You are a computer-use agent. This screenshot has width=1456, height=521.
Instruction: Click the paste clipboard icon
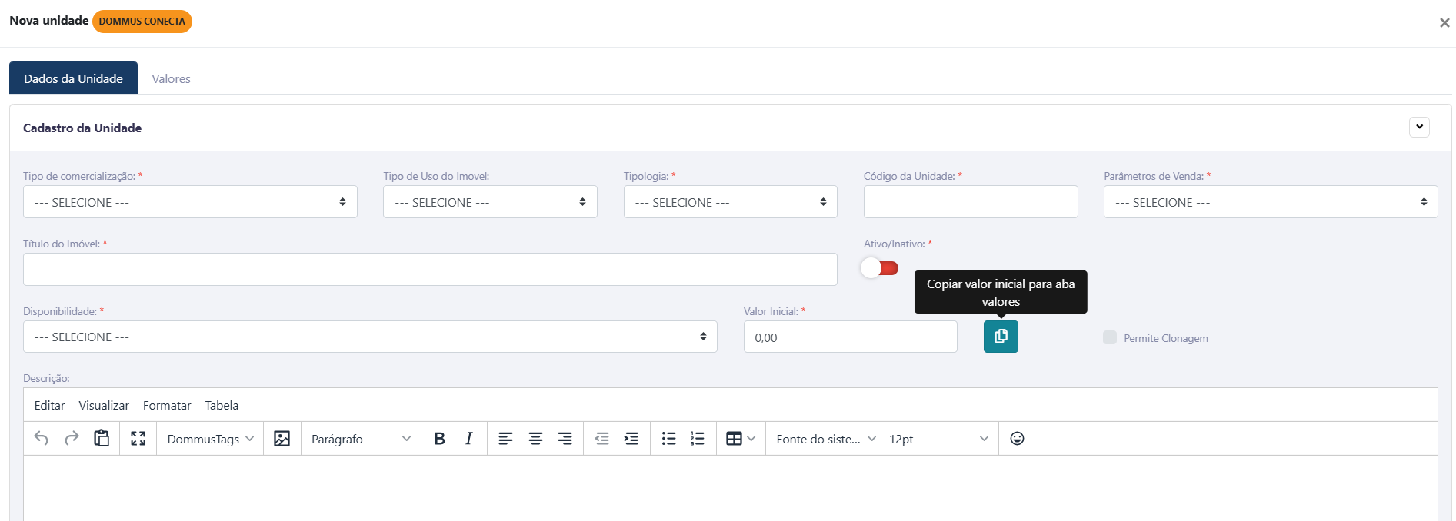[x=102, y=439]
